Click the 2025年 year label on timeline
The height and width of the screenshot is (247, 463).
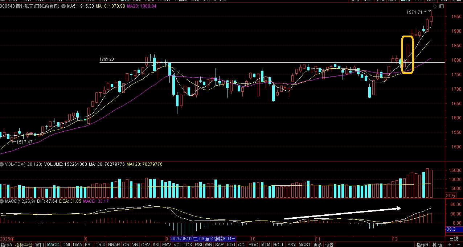tap(7, 239)
